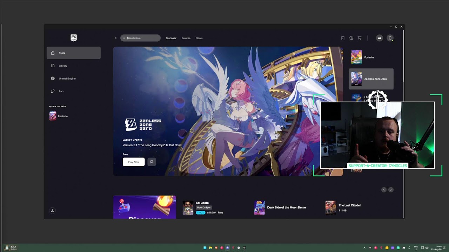Screen dimensions: 449x252
Task: Show next items with right carousel arrow
Action: click(x=391, y=190)
